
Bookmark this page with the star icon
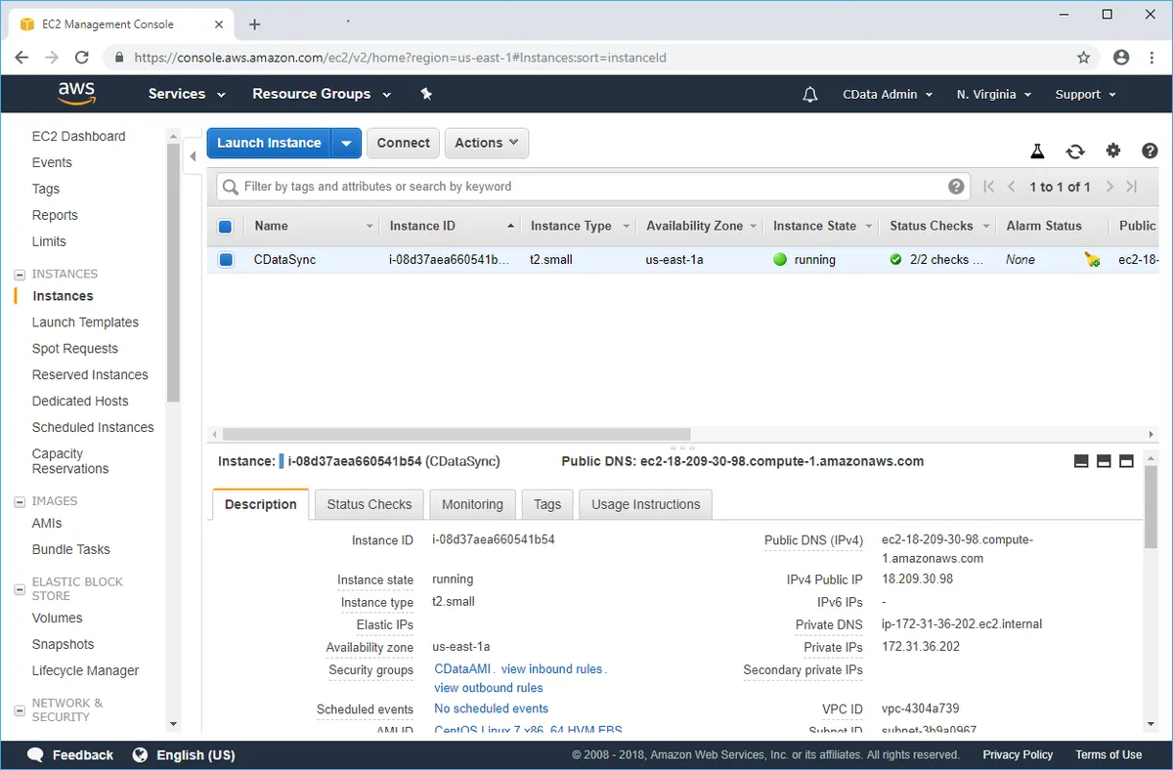[1083, 58]
